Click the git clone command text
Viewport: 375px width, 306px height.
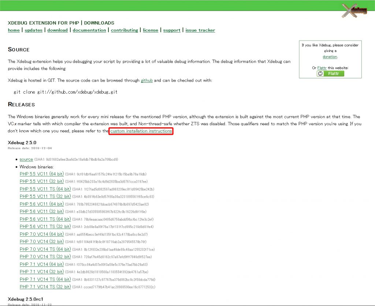[x=66, y=92]
